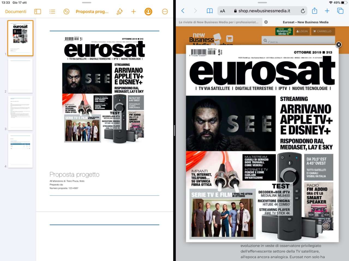349x261 pixels.
Task: Select the "Numero proposta: 123-4567" line
Action: [x=64, y=188]
